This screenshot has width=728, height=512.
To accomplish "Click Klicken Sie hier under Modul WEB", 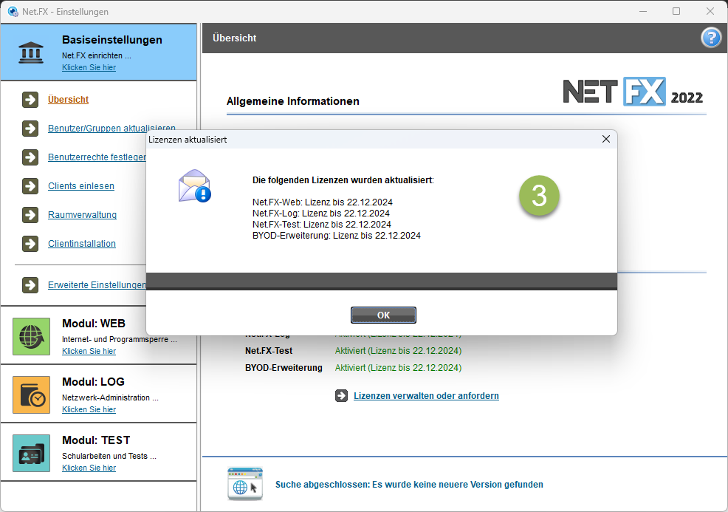I will (89, 351).
